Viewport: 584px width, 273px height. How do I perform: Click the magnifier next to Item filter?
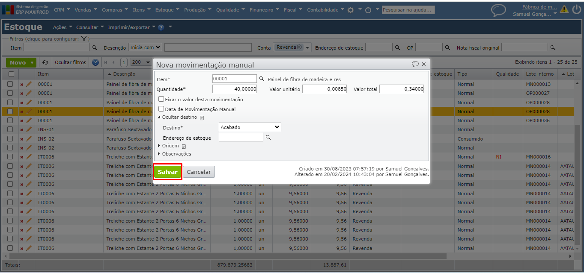(x=95, y=48)
